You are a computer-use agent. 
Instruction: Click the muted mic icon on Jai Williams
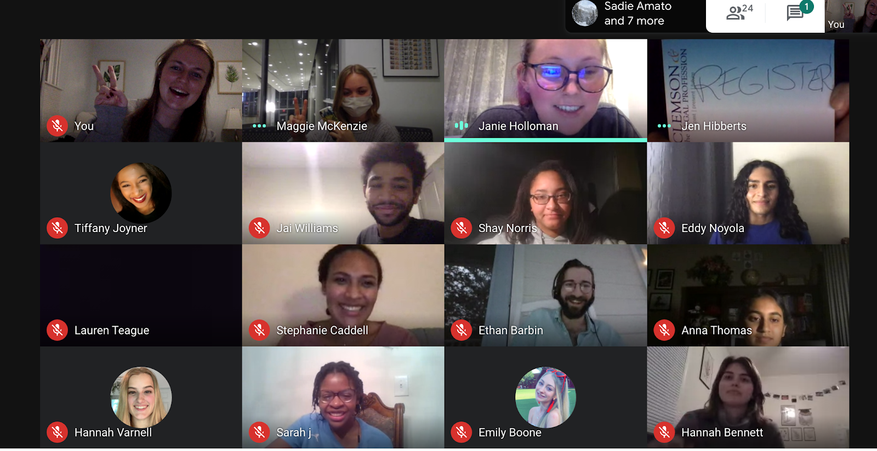(x=259, y=228)
